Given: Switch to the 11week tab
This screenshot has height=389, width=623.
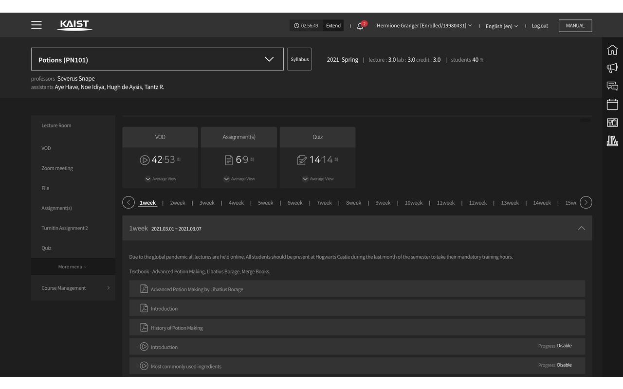Looking at the screenshot, I should pos(446,203).
